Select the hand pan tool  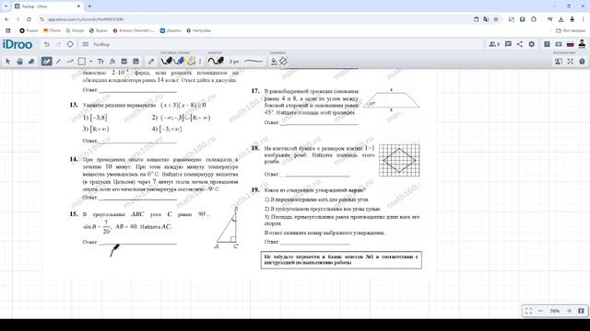(19, 62)
